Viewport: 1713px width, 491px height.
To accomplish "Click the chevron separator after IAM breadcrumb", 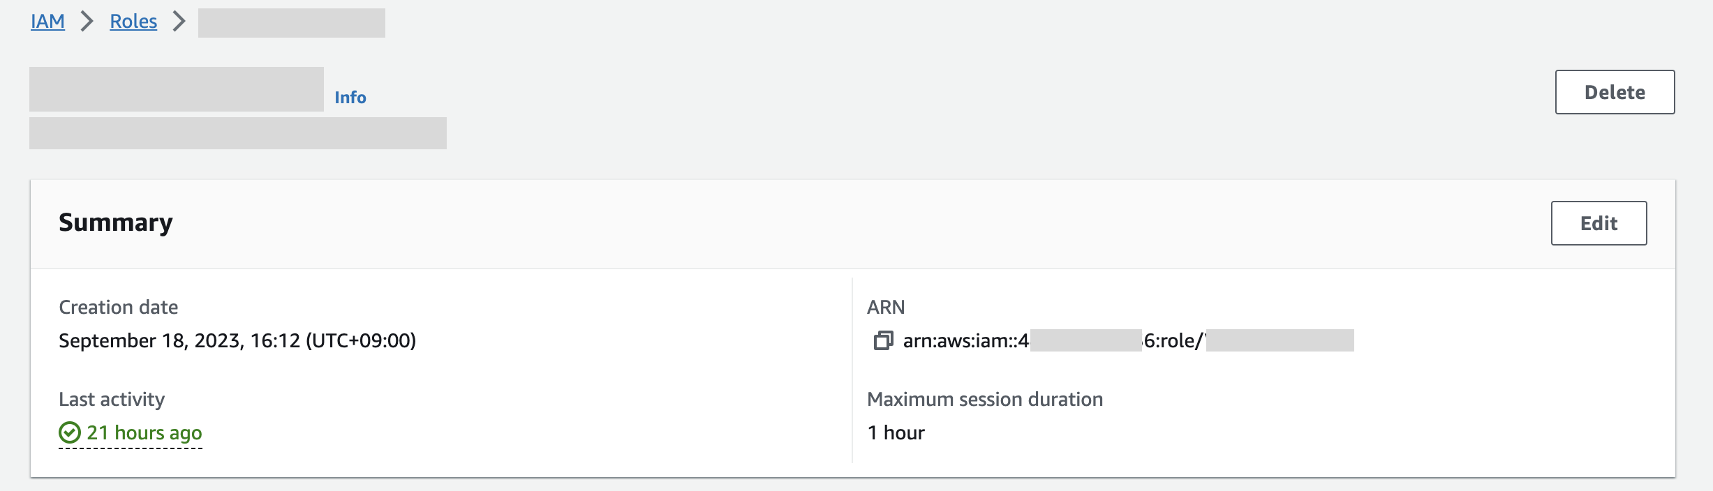I will coord(87,22).
